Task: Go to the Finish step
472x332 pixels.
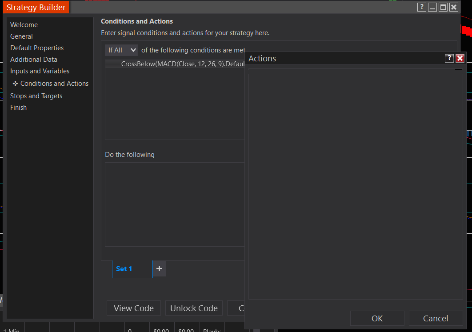Action: pos(18,108)
